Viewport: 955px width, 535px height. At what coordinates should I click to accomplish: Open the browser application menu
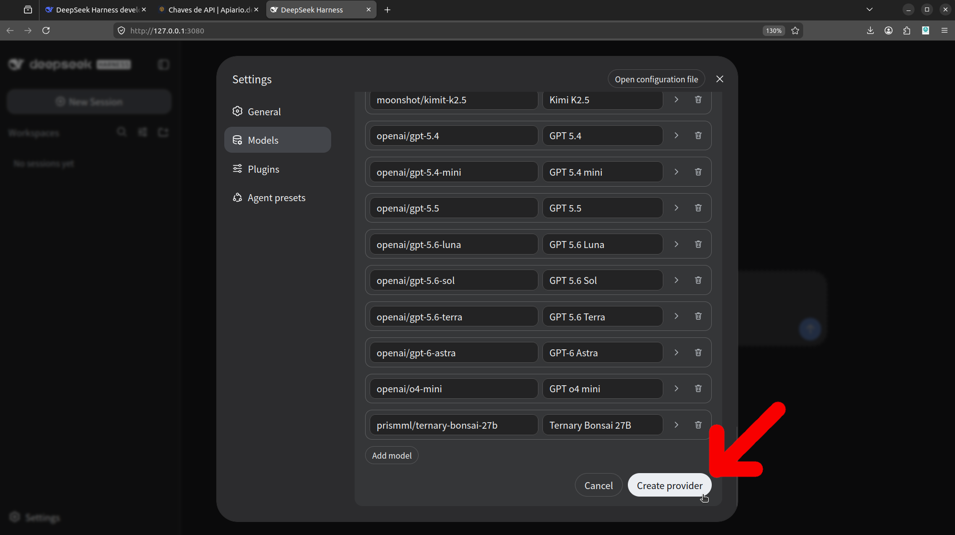tap(944, 30)
